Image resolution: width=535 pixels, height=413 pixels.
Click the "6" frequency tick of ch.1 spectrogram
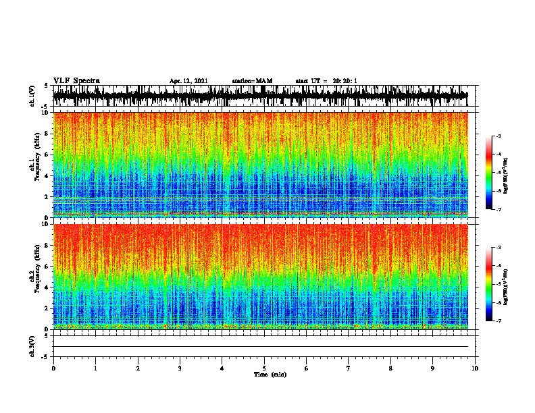pyautogui.click(x=47, y=155)
